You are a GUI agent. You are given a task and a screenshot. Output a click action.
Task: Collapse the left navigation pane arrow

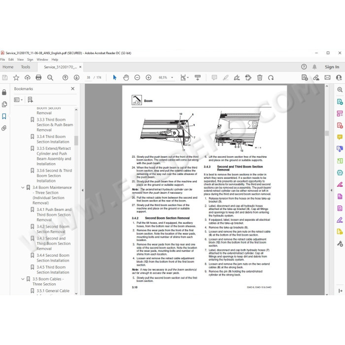[82, 190]
